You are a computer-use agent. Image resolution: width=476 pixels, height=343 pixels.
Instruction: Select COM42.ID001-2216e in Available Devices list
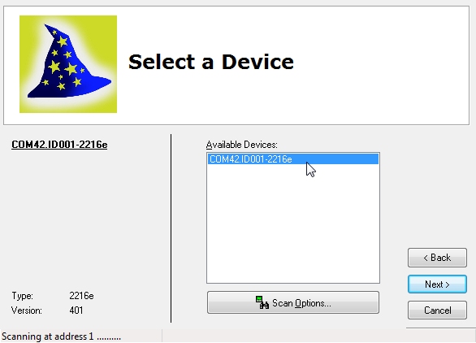click(x=293, y=159)
